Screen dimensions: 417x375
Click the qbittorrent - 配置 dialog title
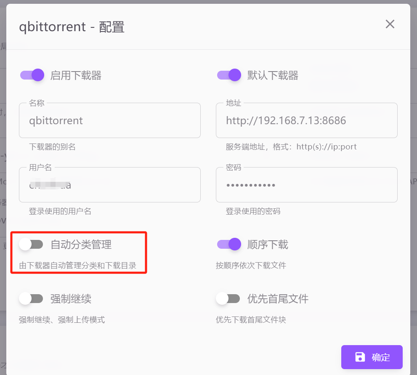click(x=72, y=27)
